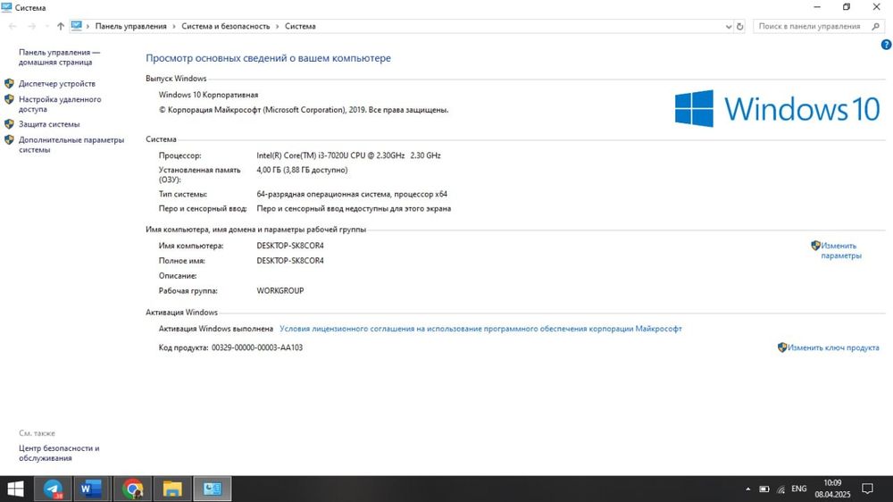
Task: Click the battery tray icon
Action: [x=764, y=489]
